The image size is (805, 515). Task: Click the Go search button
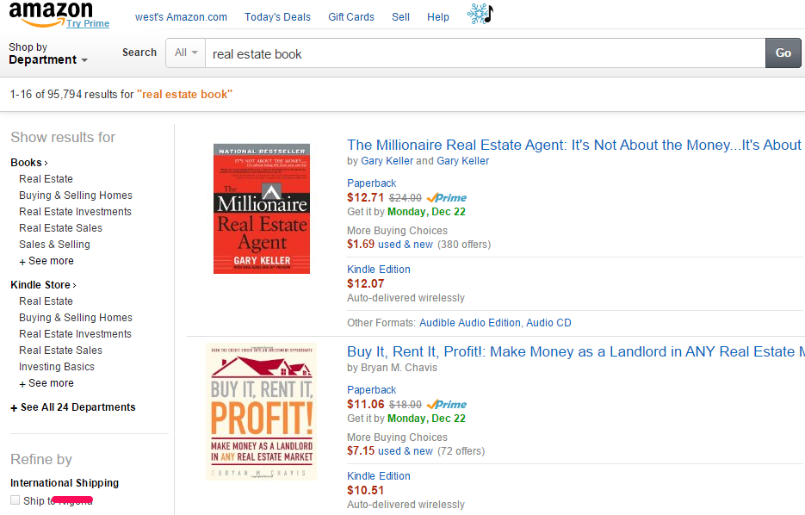pos(783,53)
